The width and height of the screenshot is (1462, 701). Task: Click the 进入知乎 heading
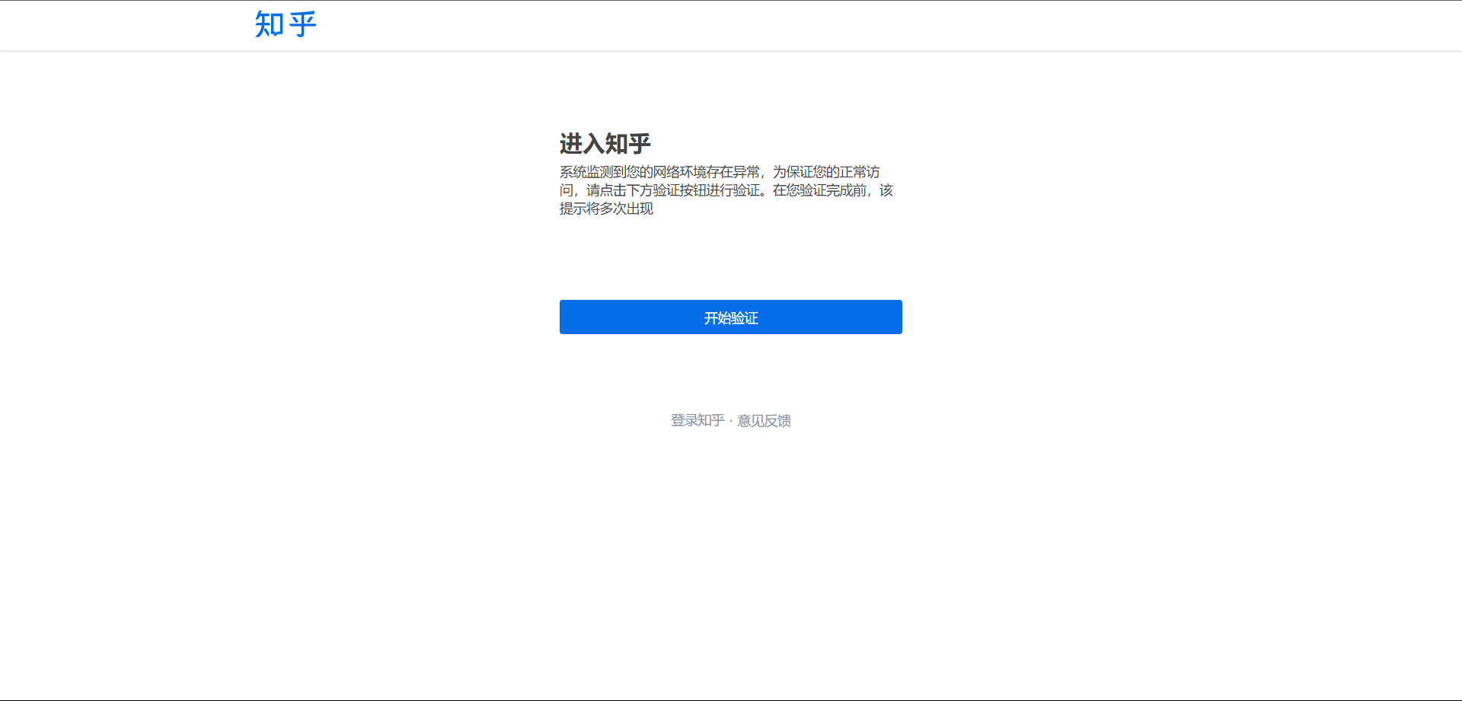coord(605,144)
